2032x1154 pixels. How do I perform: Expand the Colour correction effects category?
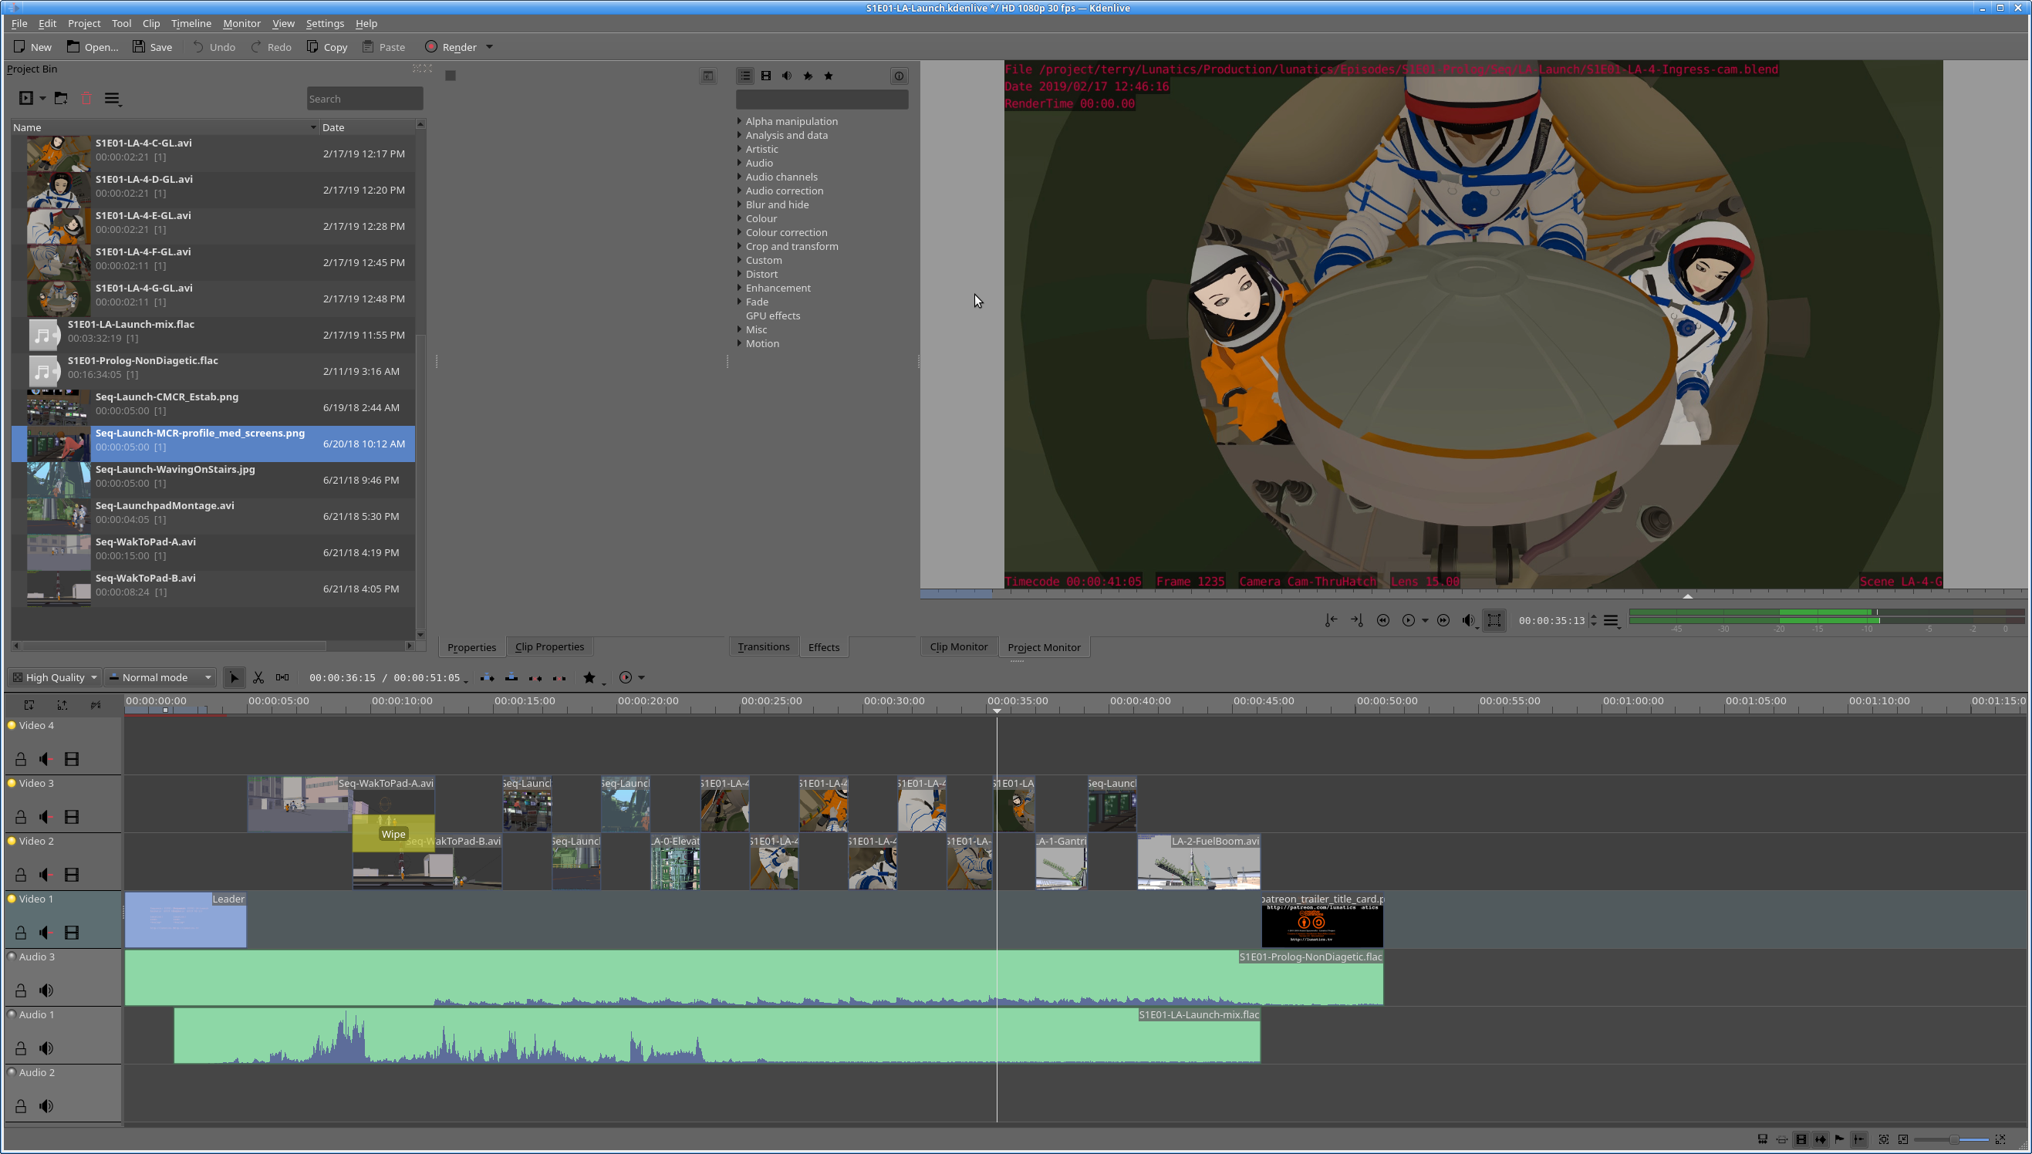coord(739,232)
